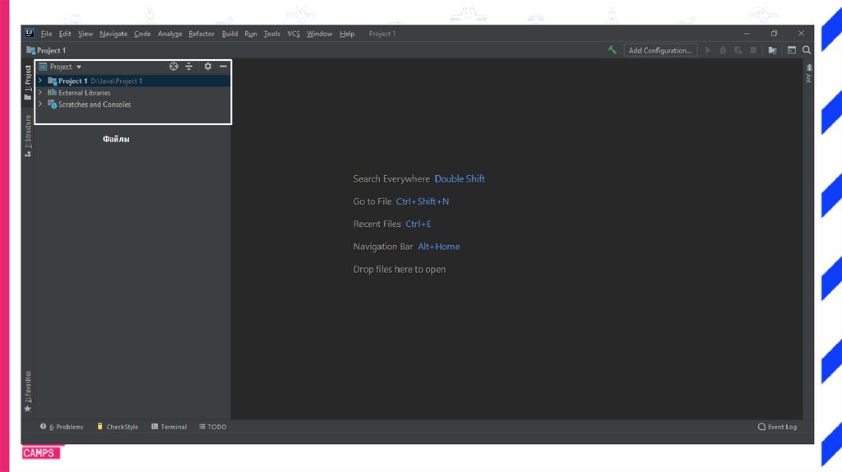Open the Project Structure dialog icon

772,50
